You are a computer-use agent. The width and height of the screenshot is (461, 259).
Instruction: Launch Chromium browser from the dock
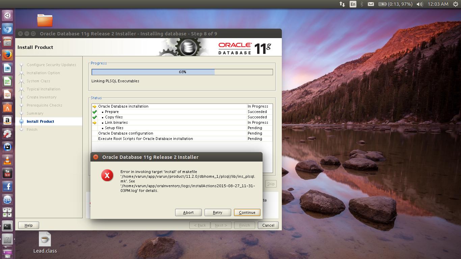(x=7, y=29)
